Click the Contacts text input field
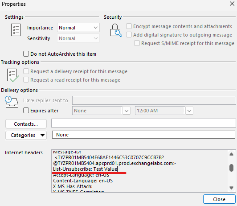The width and height of the screenshot is (237, 206). tap(143, 123)
